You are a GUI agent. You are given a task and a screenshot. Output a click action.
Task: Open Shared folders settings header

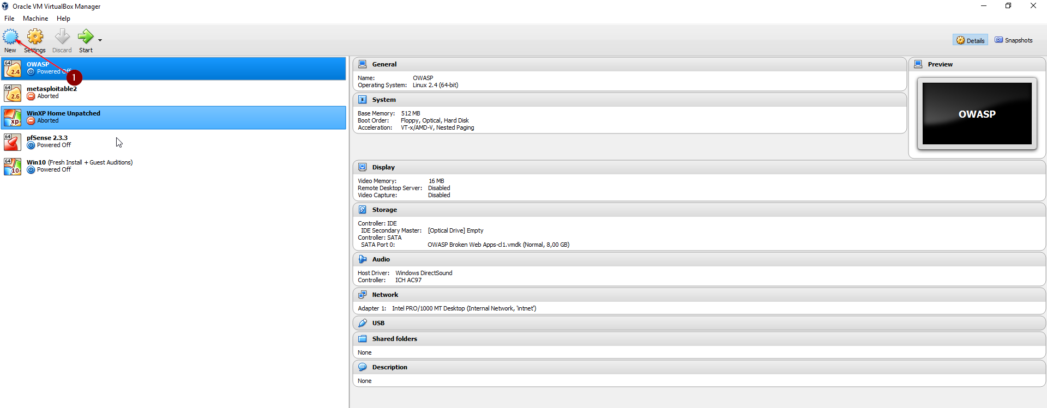(395, 339)
